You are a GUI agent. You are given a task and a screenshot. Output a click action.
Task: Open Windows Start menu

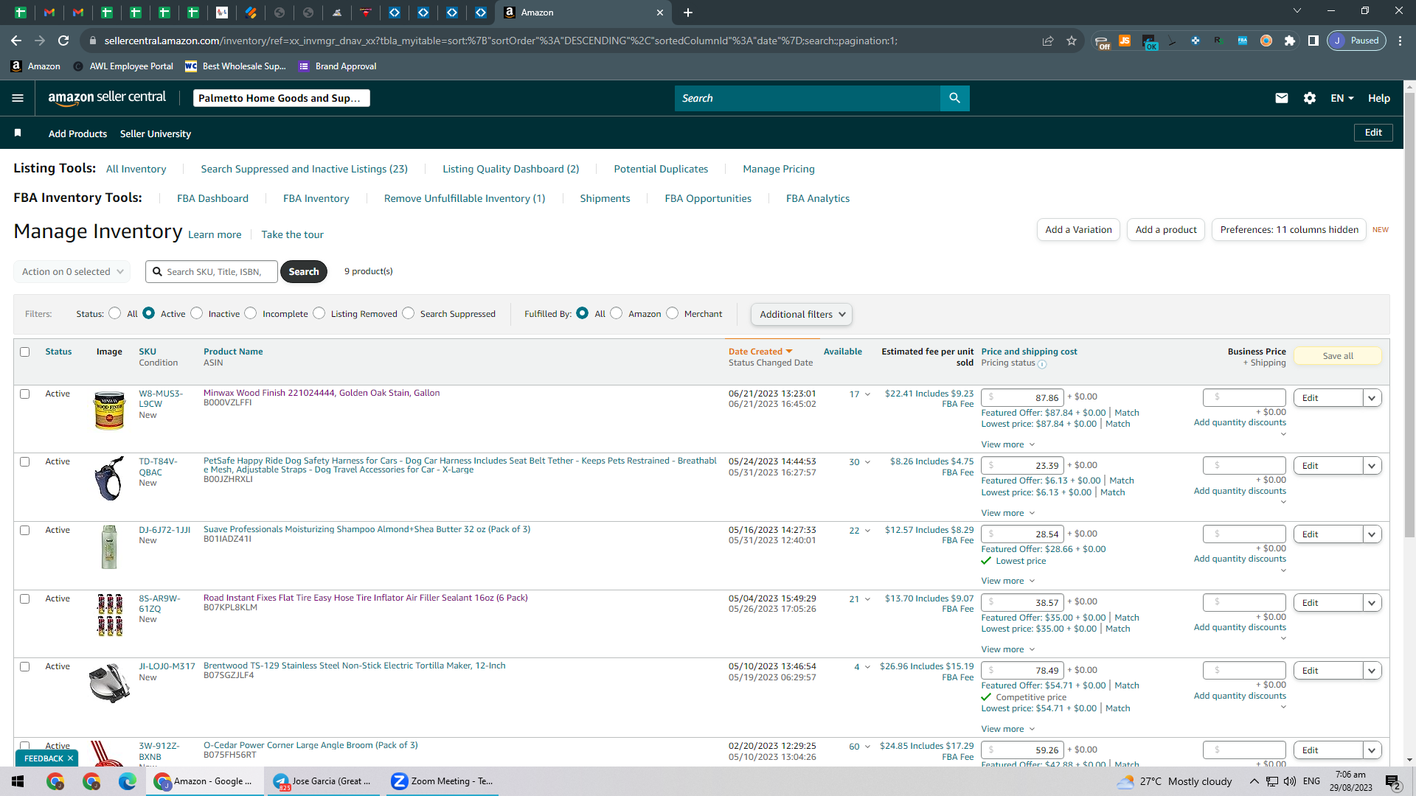pos(18,781)
